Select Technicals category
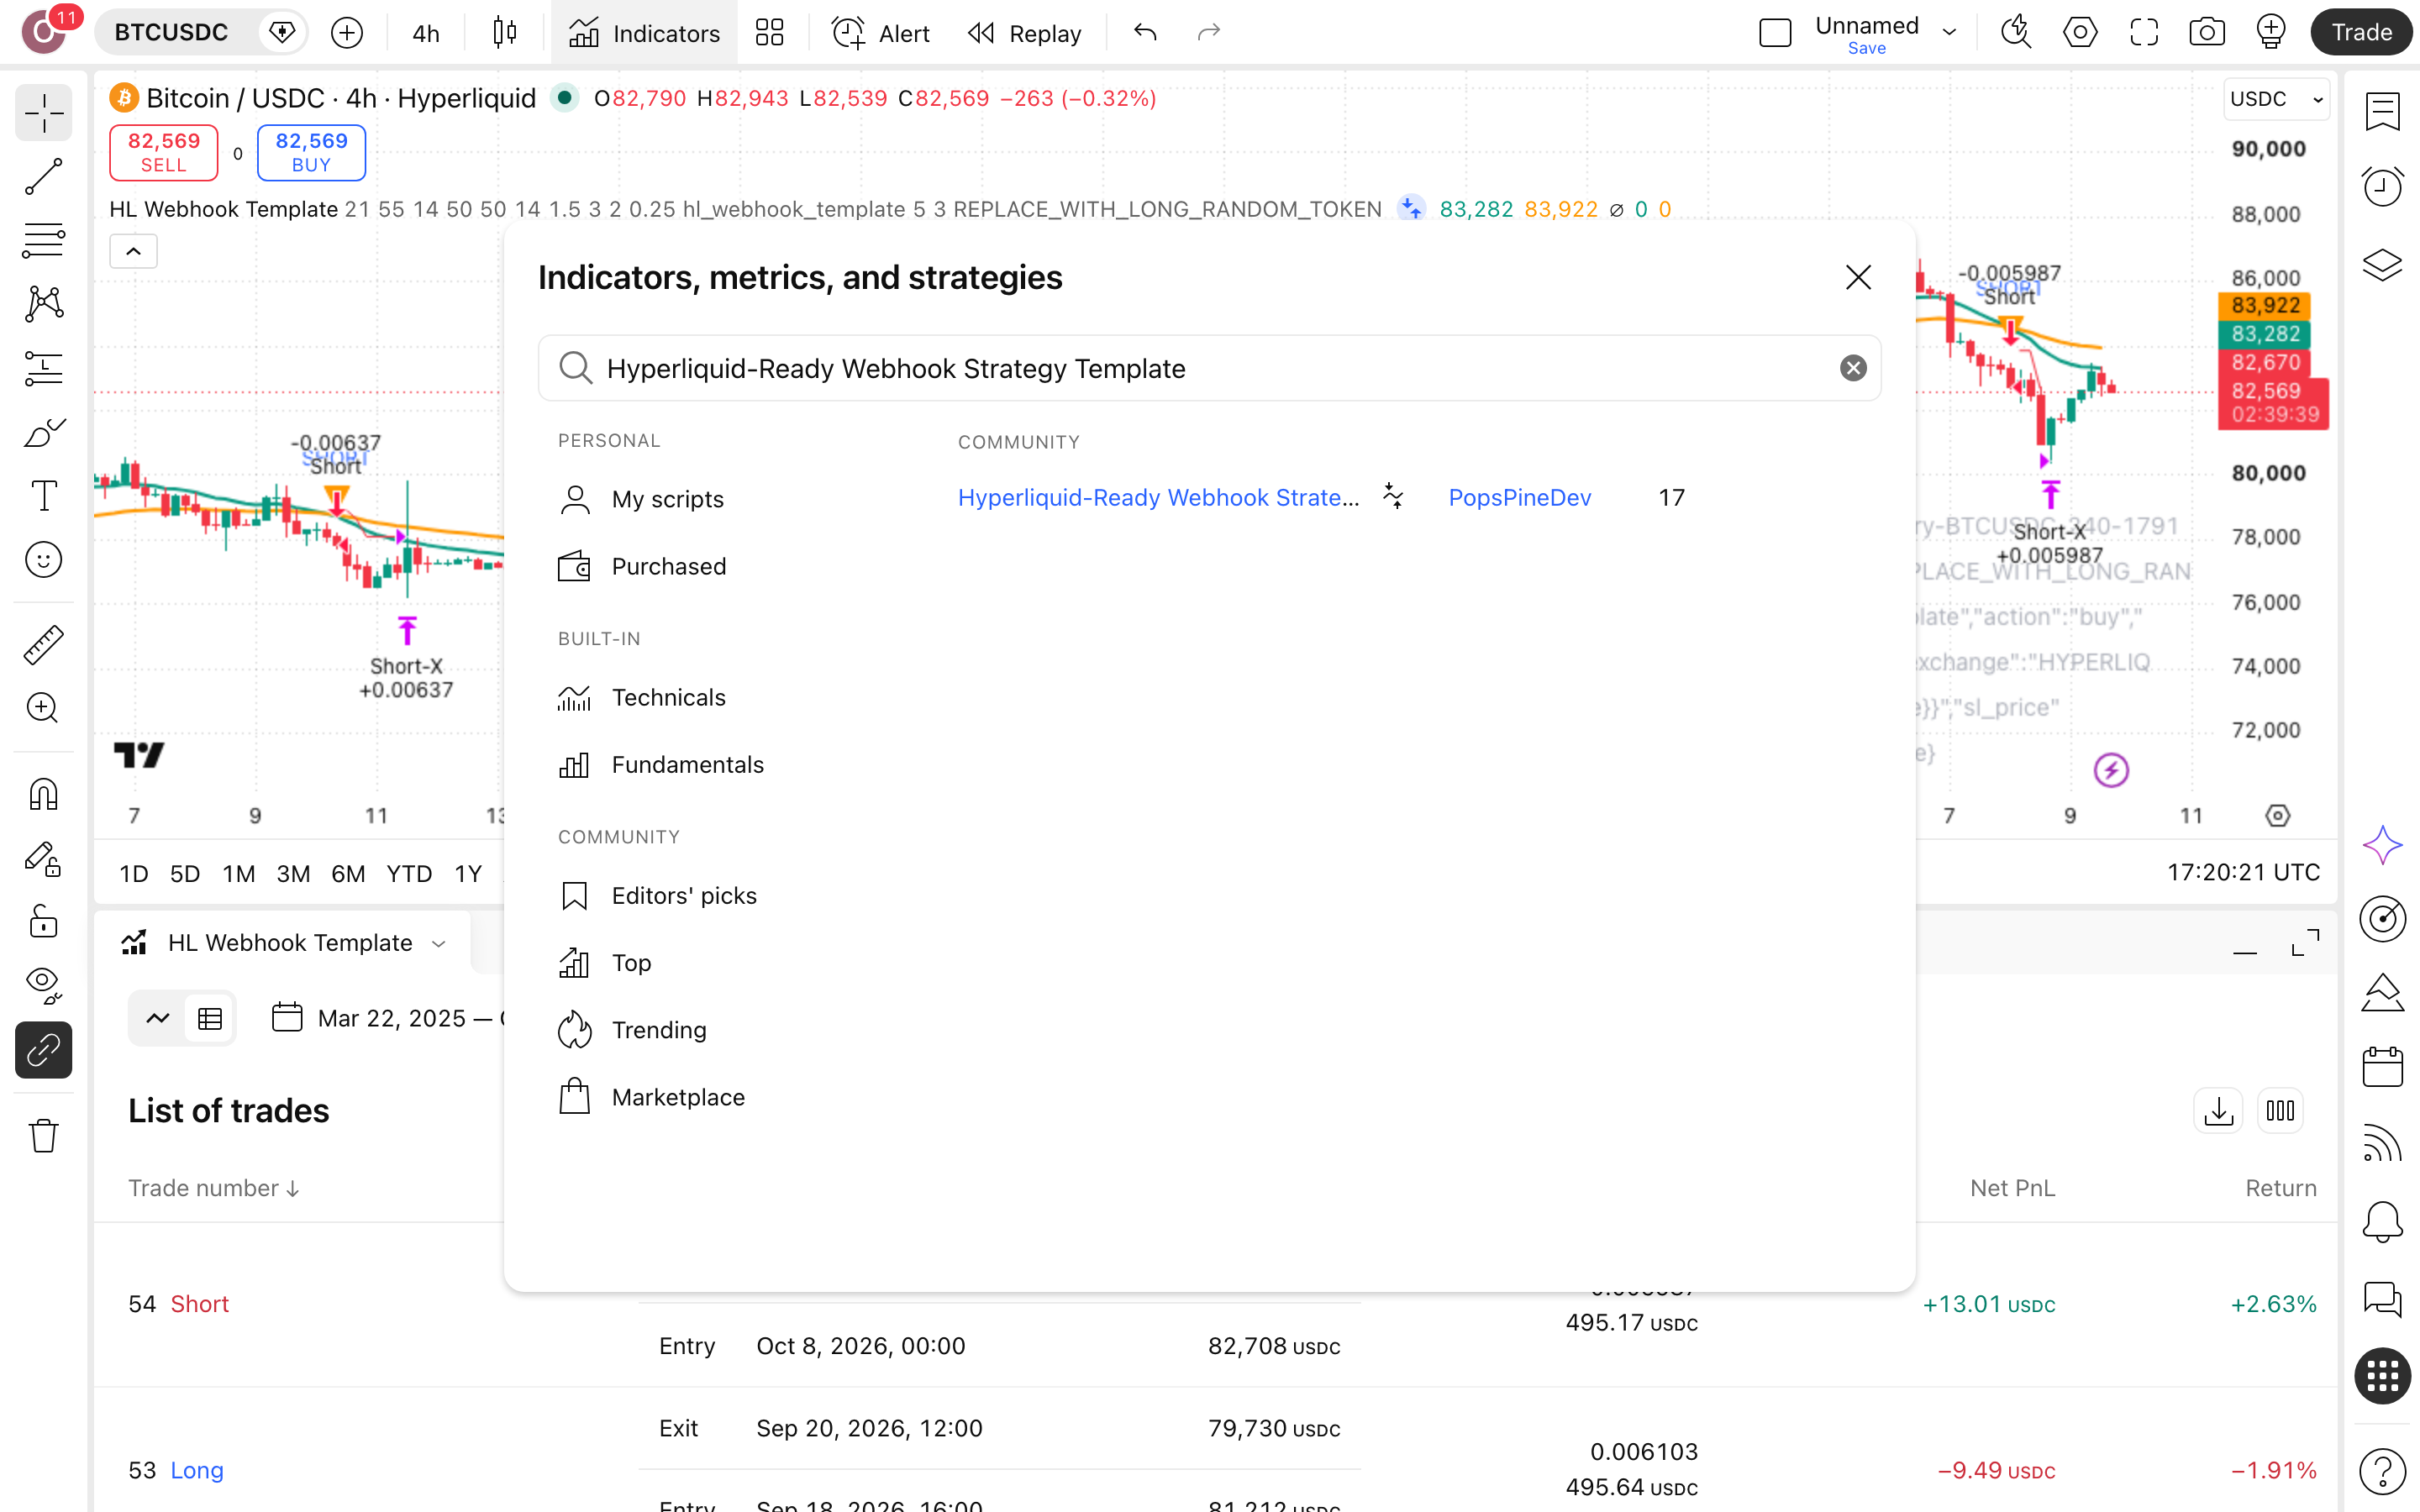This screenshot has width=2420, height=1512. (642, 697)
